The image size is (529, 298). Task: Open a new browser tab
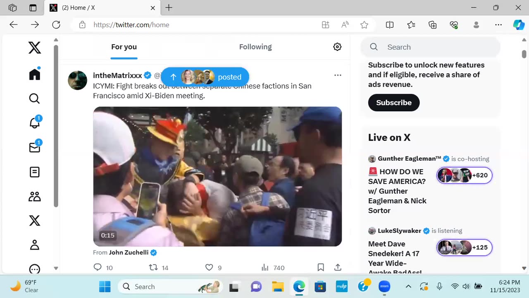(169, 8)
